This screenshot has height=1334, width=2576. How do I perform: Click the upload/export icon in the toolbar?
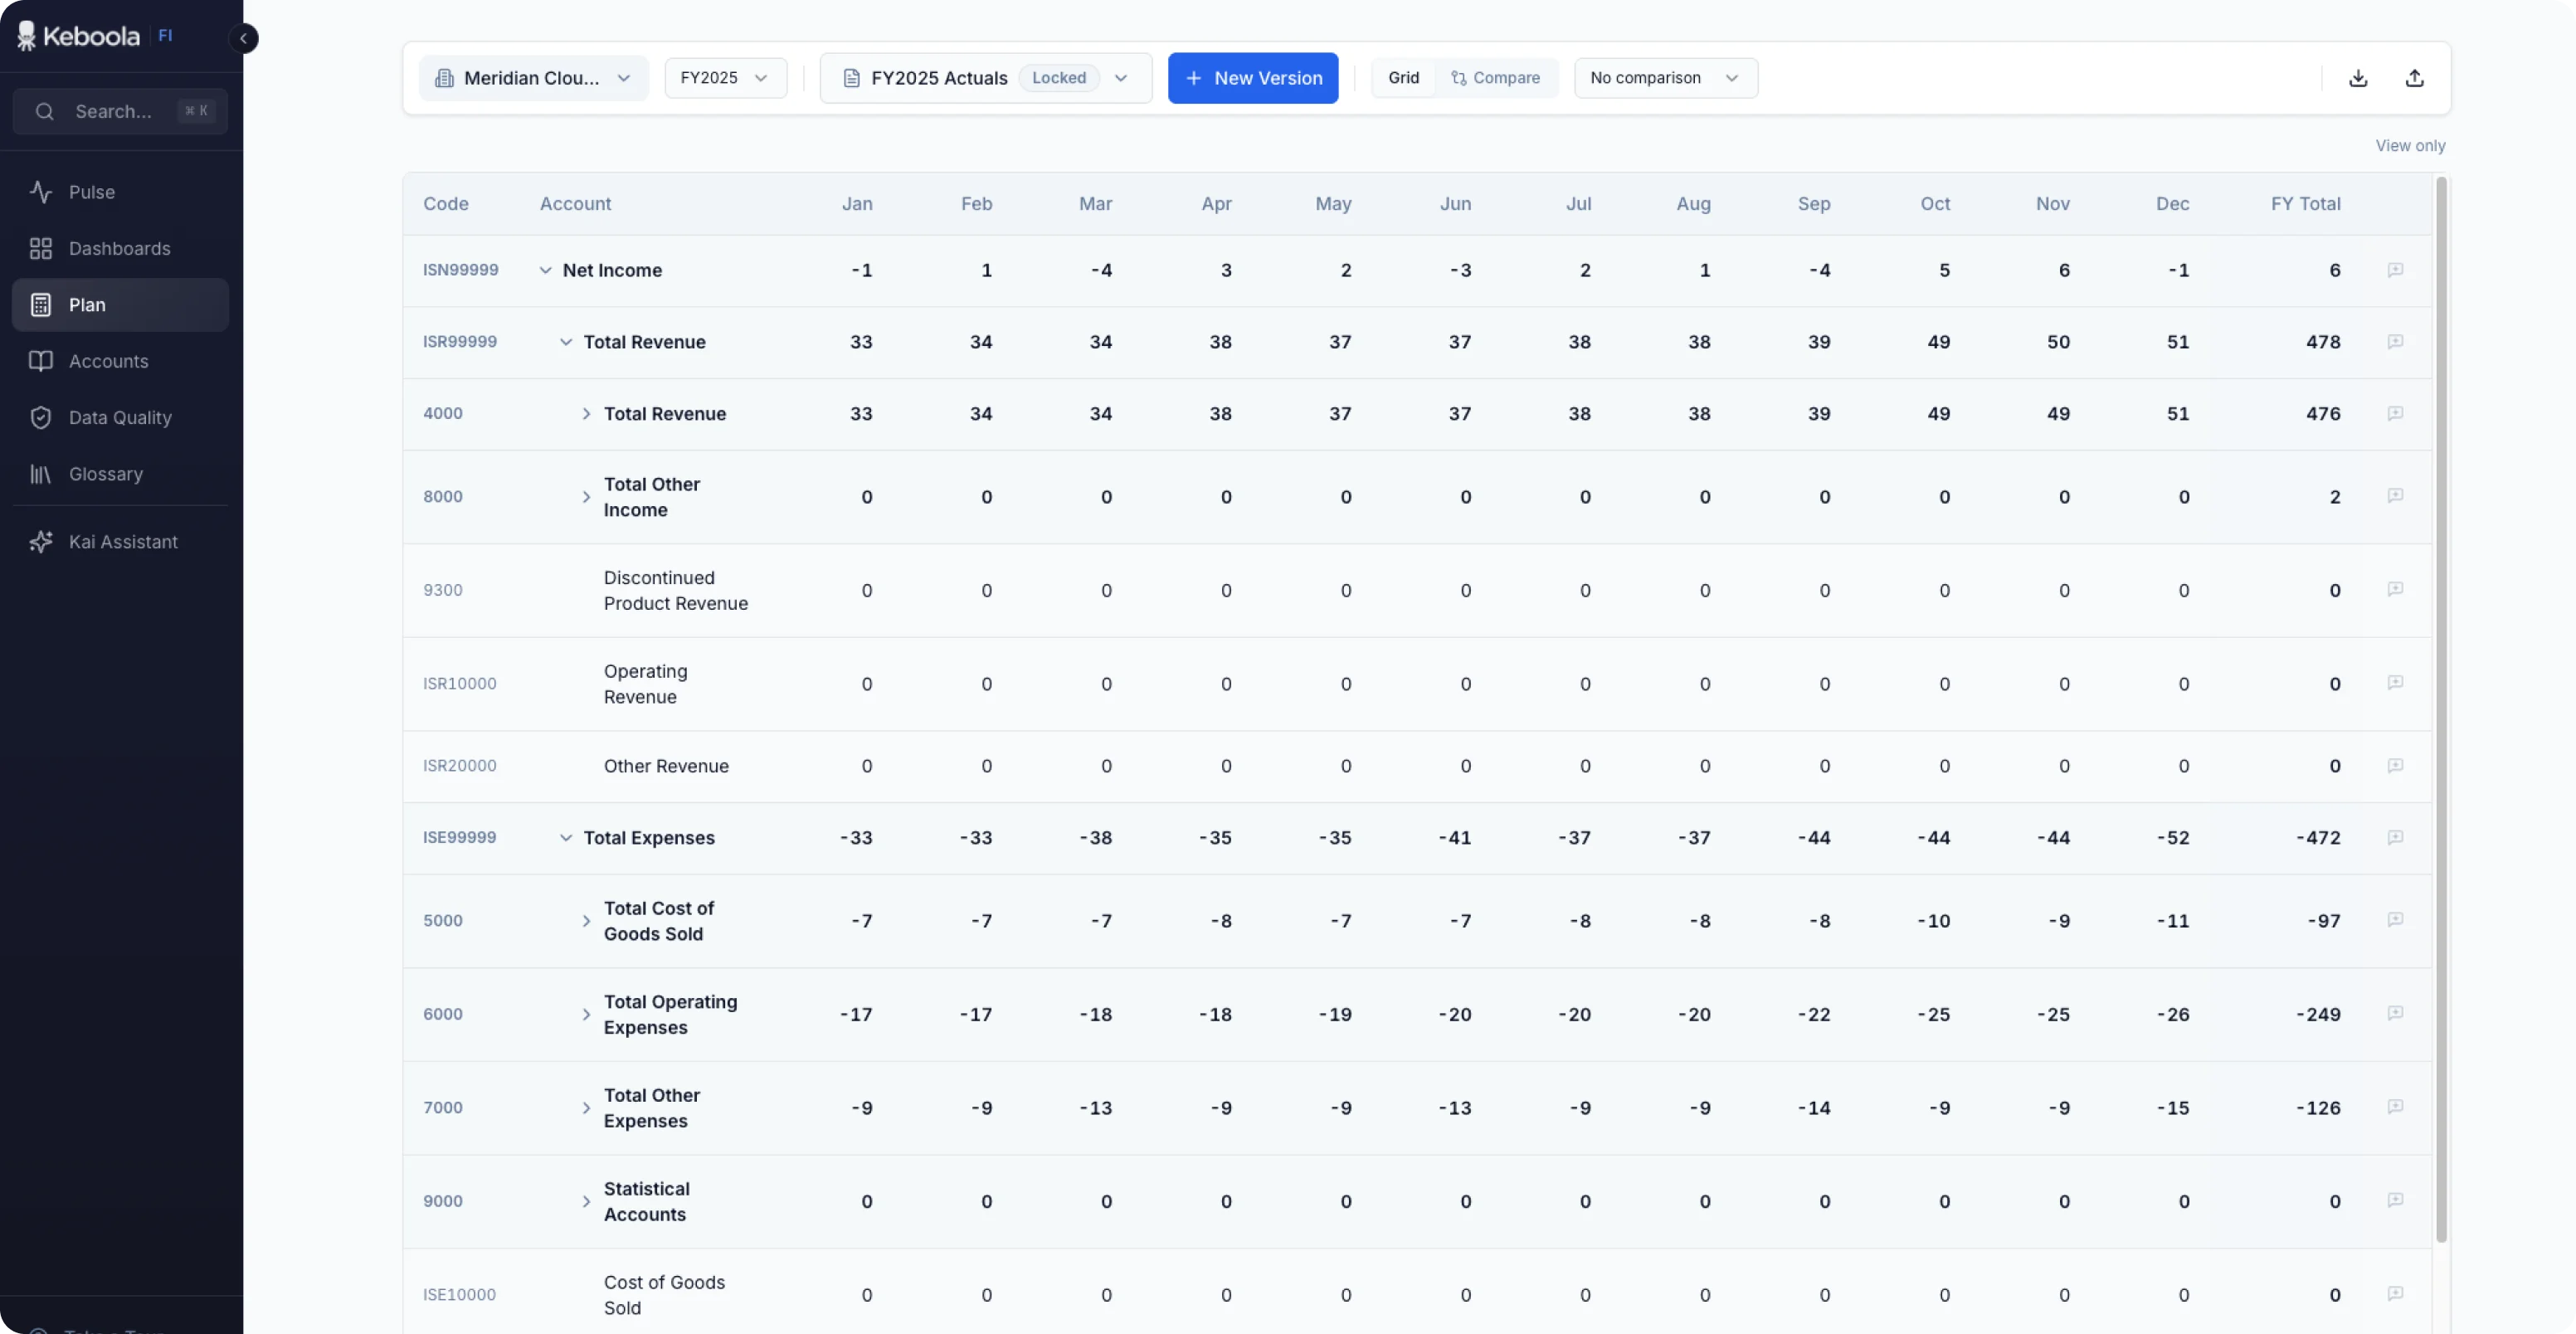coord(2414,78)
